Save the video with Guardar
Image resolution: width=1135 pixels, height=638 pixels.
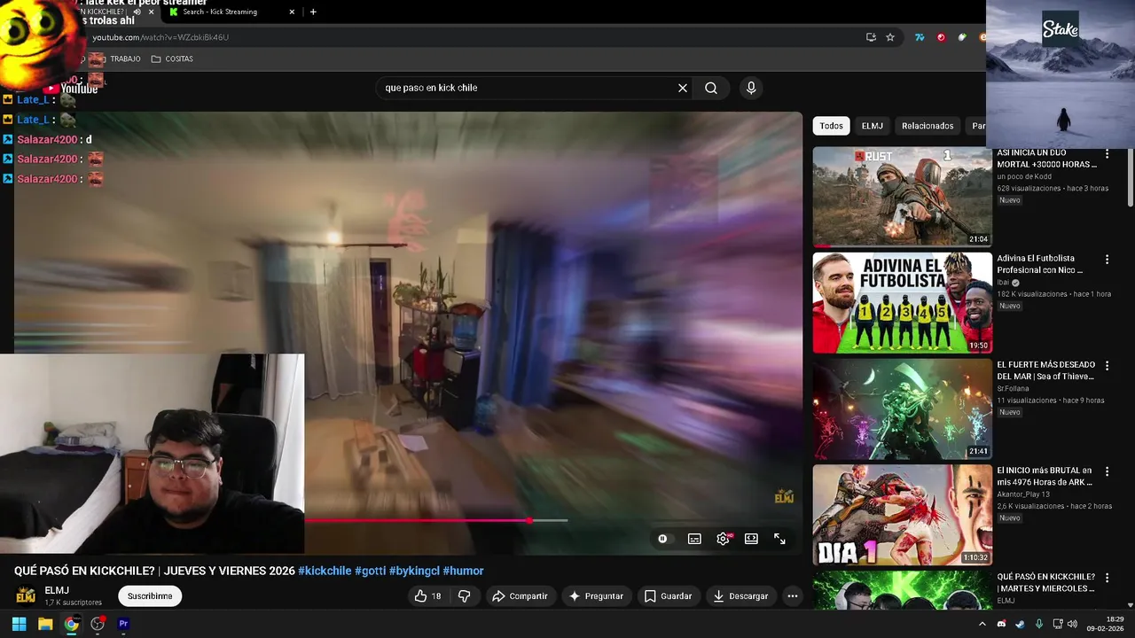[x=668, y=596]
